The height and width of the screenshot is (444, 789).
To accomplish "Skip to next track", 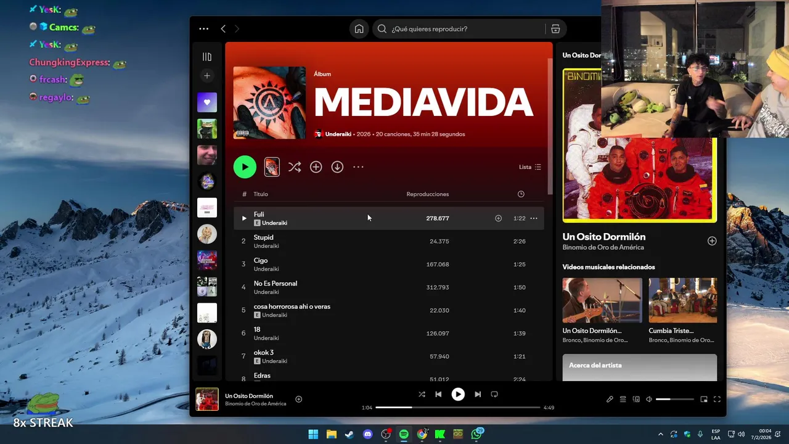I will [478, 394].
